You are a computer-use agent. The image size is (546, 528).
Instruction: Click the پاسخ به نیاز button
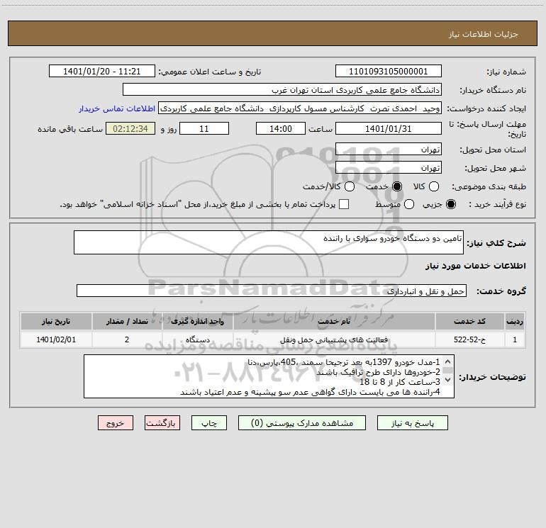coord(412,423)
